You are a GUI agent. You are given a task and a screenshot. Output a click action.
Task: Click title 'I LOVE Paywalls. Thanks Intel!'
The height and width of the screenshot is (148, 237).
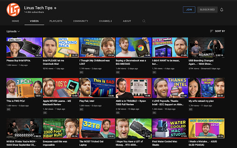168,103
